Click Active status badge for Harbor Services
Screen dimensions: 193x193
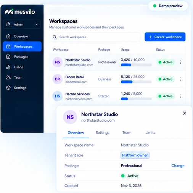[166, 96]
